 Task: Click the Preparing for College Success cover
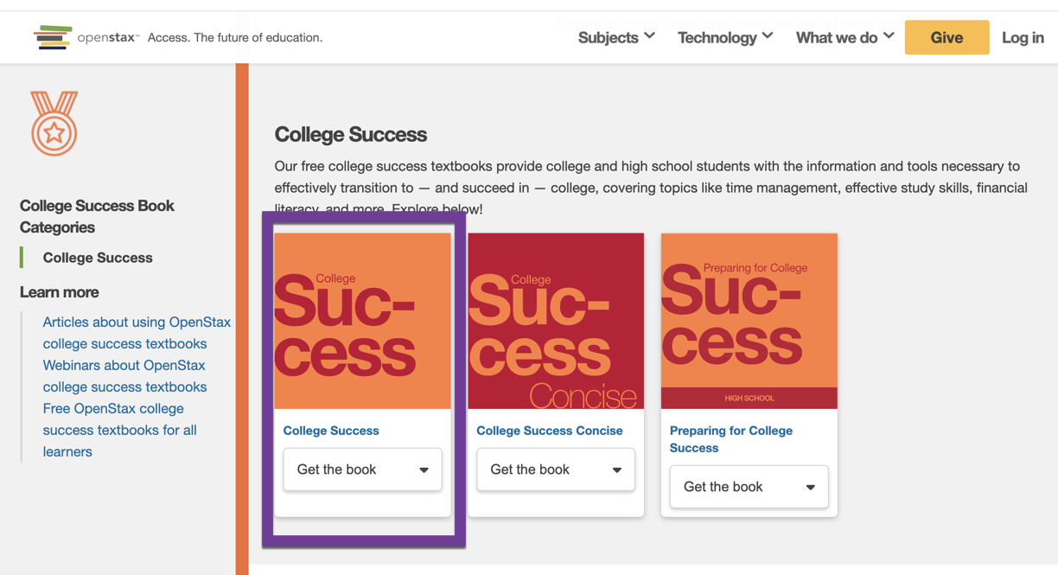click(749, 320)
